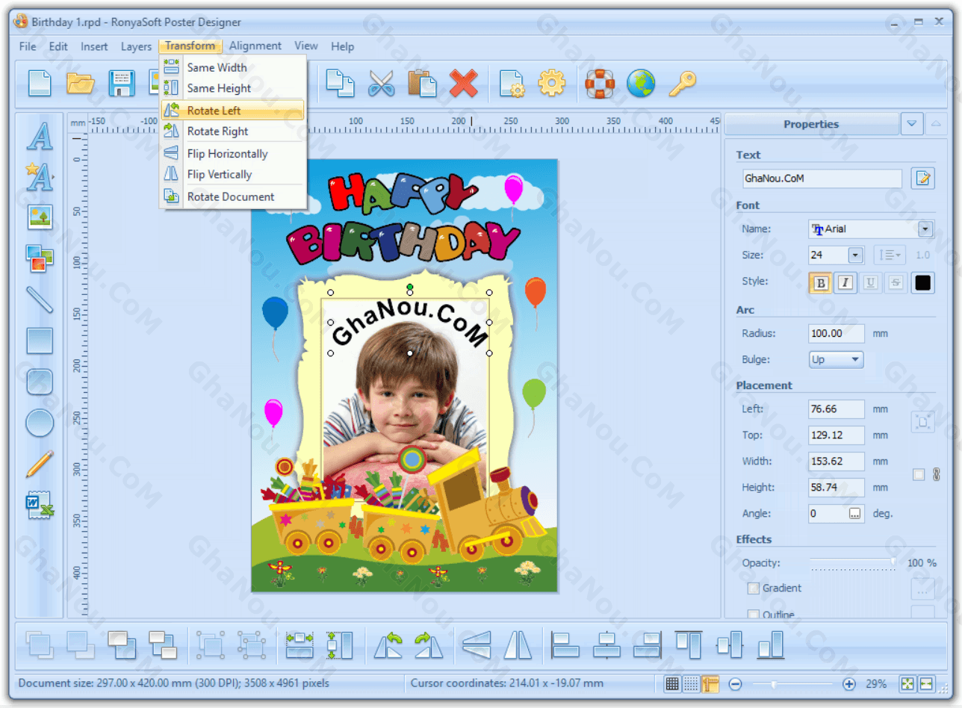Open the font Name dropdown
This screenshot has width=962, height=708.
pyautogui.click(x=925, y=229)
